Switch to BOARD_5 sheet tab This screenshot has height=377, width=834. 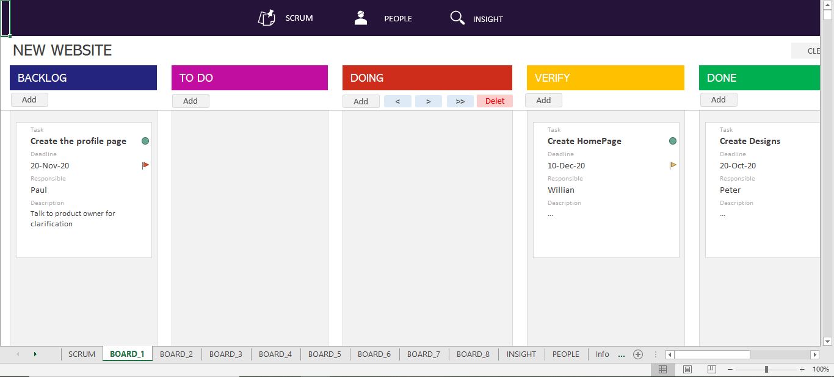(x=325, y=354)
